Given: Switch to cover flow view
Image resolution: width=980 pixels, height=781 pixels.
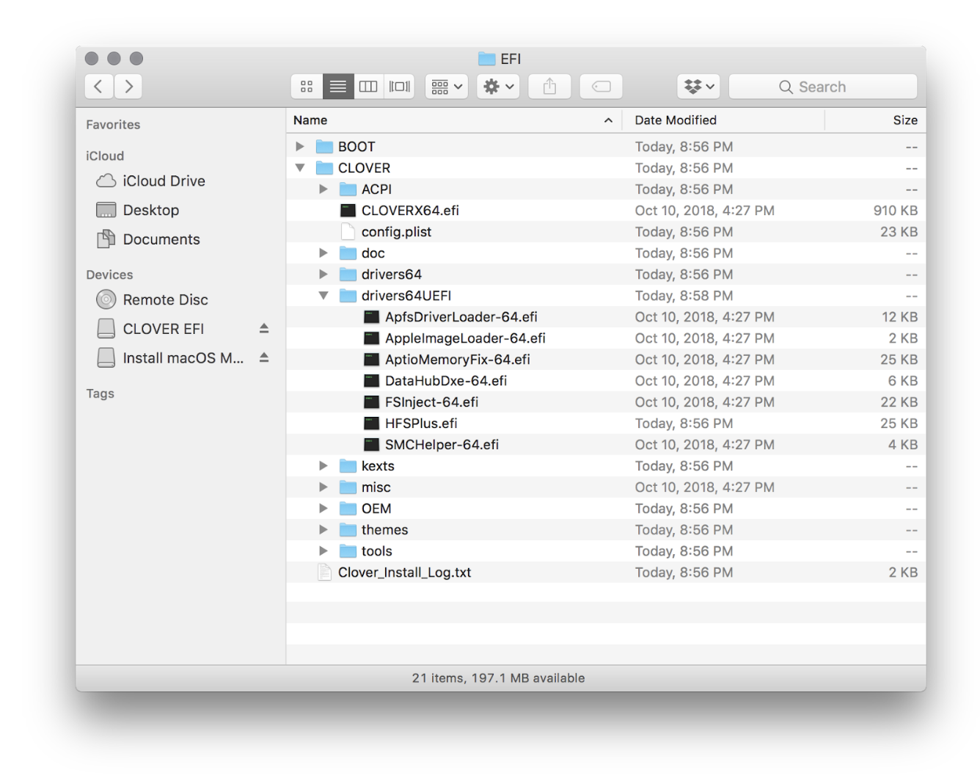Looking at the screenshot, I should tap(399, 87).
